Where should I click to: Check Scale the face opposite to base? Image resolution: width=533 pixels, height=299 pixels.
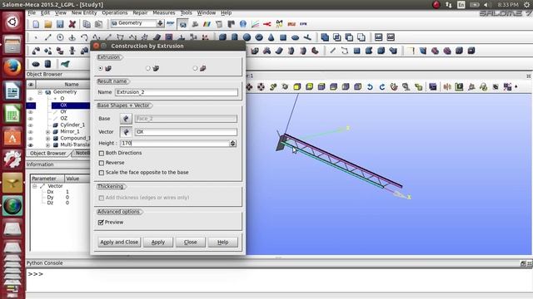point(102,173)
